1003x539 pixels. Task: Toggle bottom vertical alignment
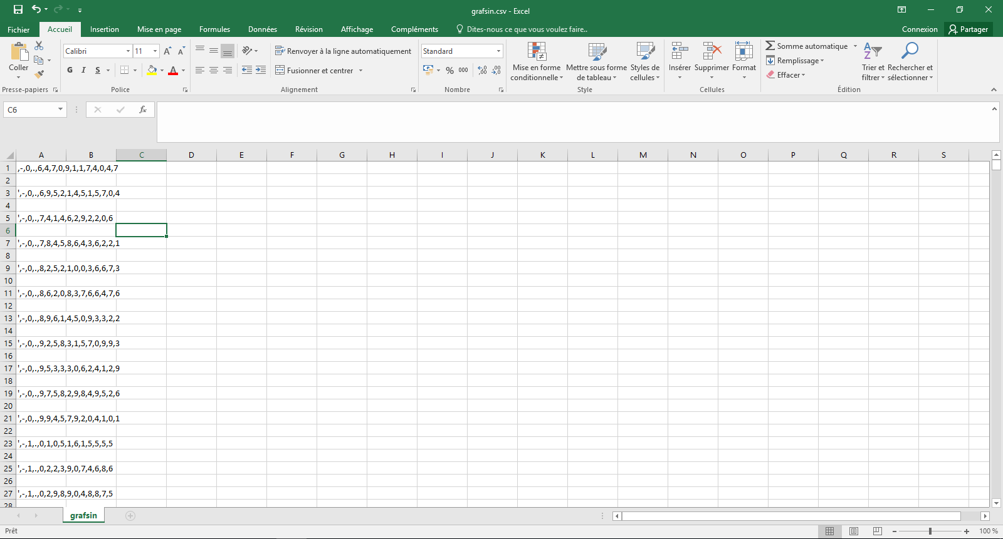(x=228, y=51)
